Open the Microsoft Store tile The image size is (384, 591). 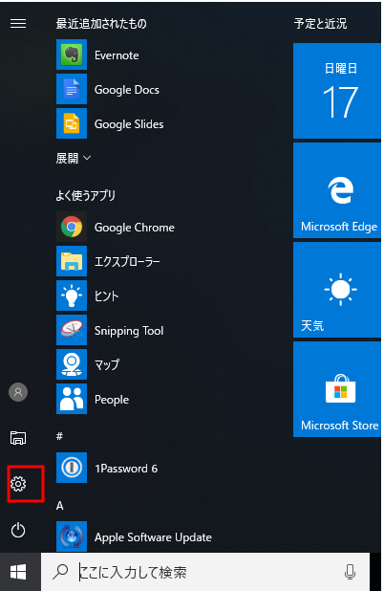tap(337, 389)
